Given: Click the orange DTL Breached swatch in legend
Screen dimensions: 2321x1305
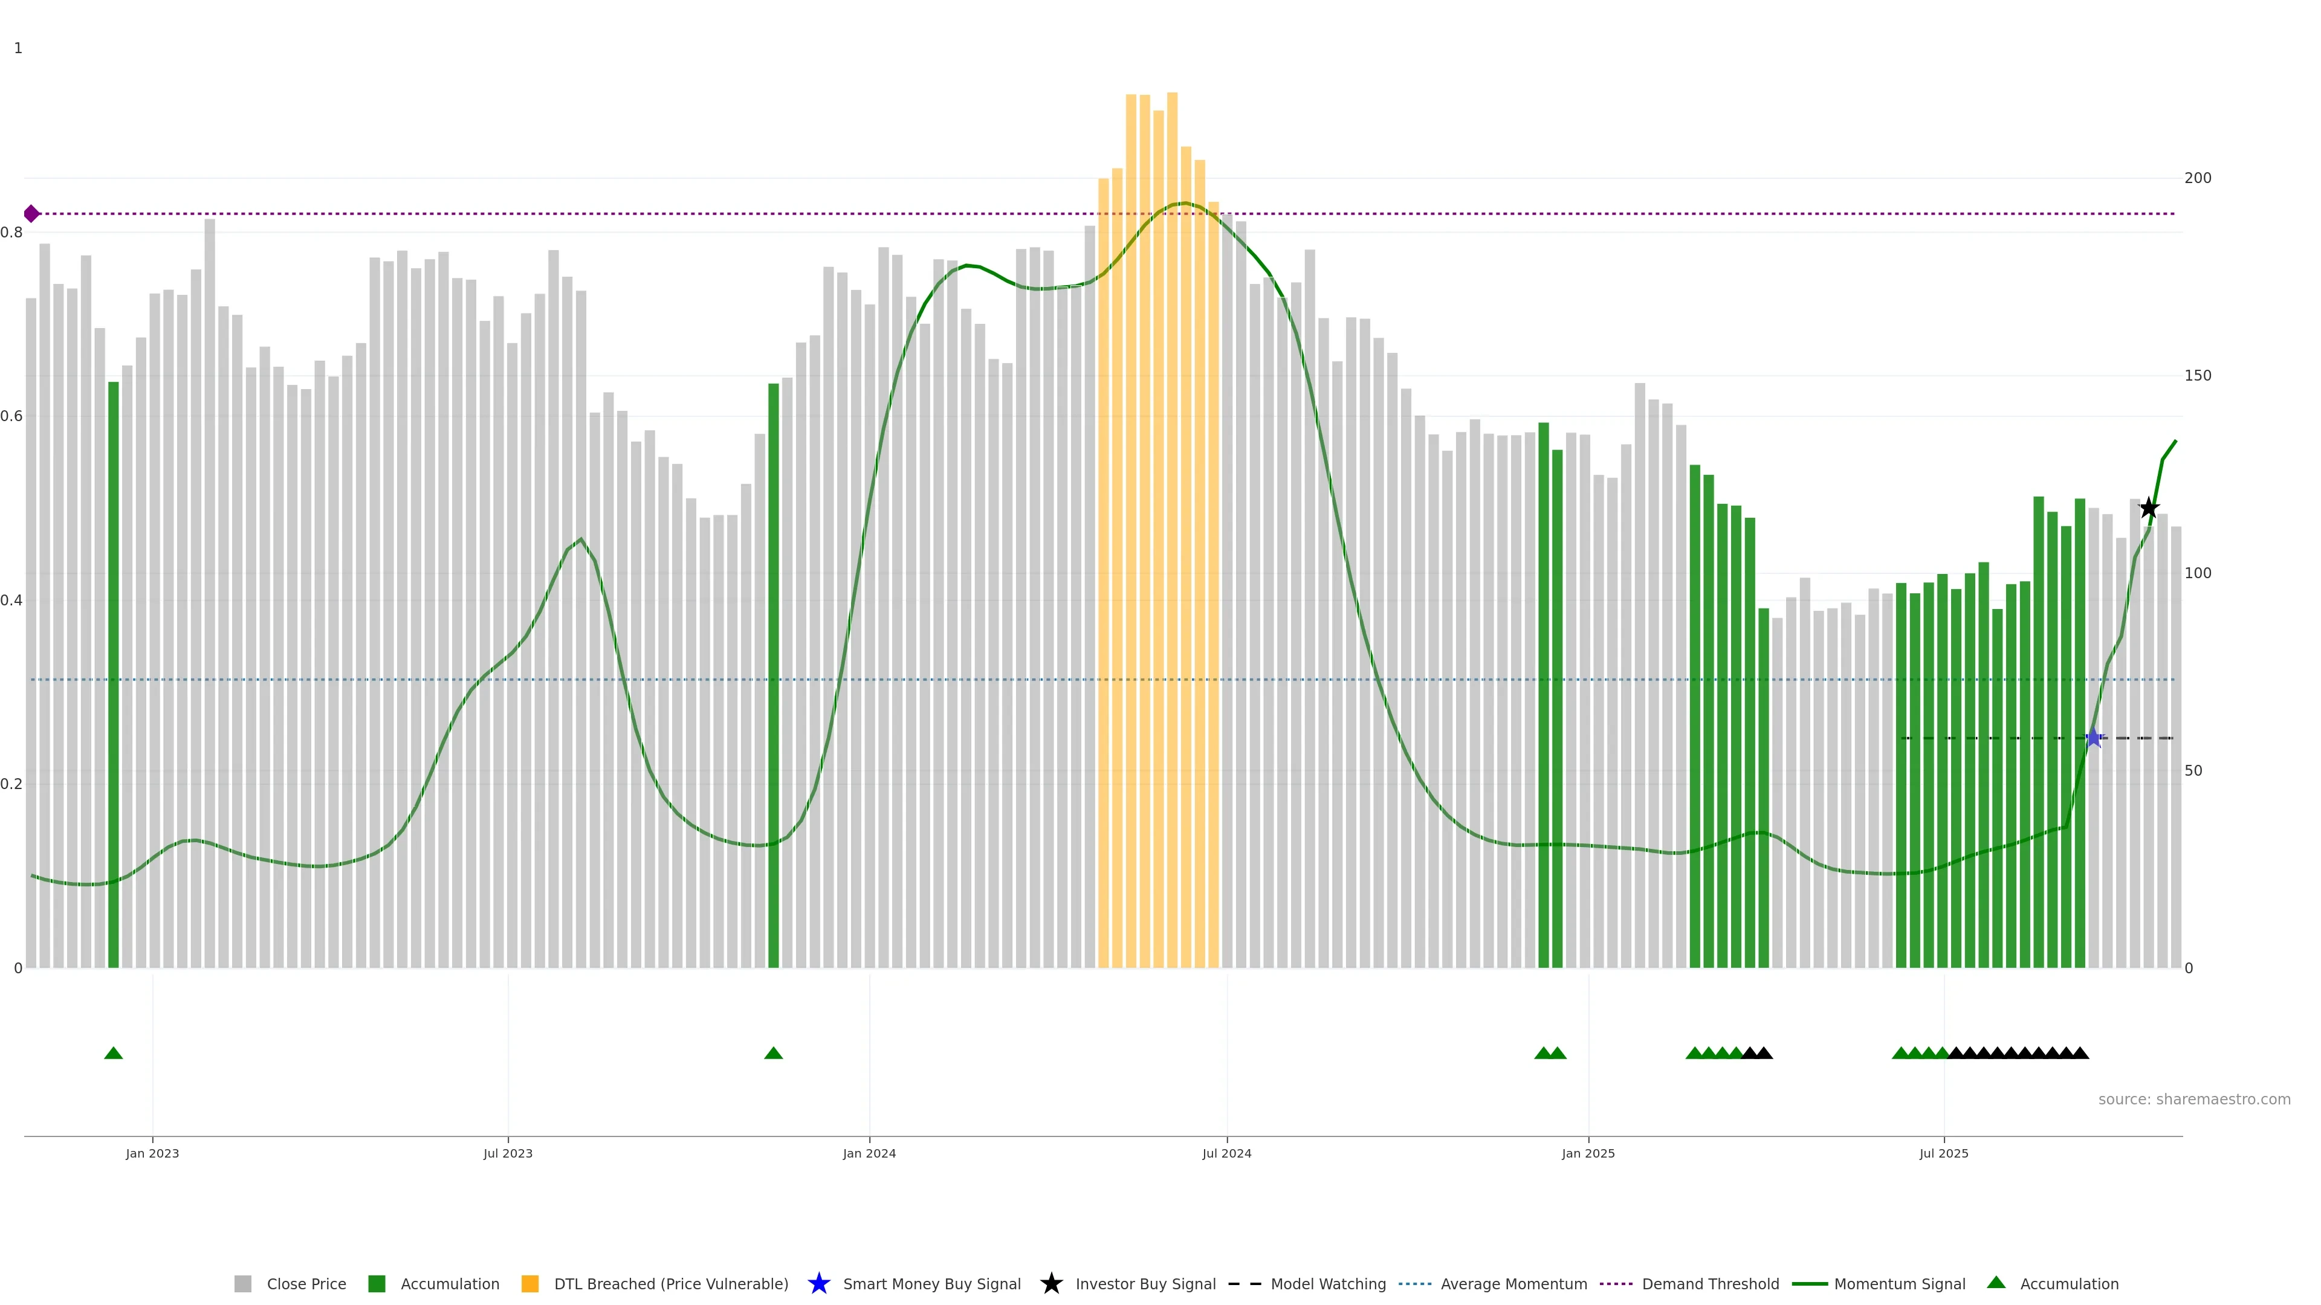Looking at the screenshot, I should coord(530,1283).
